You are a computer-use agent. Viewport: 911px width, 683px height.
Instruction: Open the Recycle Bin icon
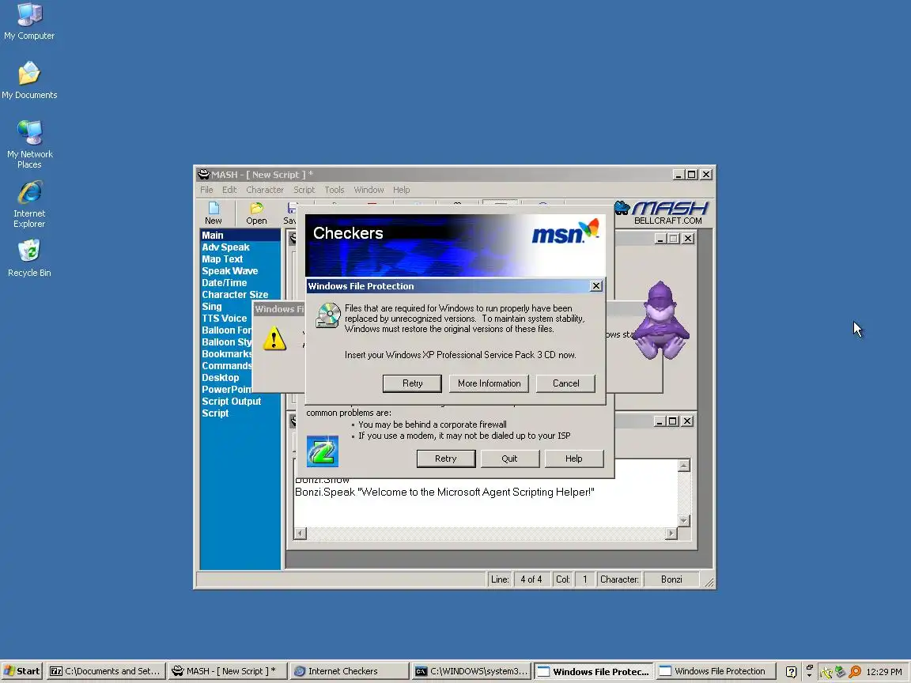point(29,258)
